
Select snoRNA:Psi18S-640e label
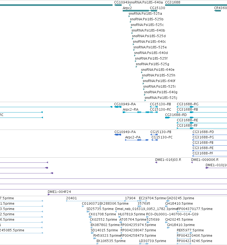tap(158, 70)
